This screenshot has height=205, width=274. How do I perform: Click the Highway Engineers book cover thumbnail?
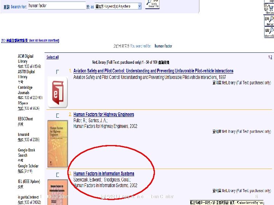point(58,144)
